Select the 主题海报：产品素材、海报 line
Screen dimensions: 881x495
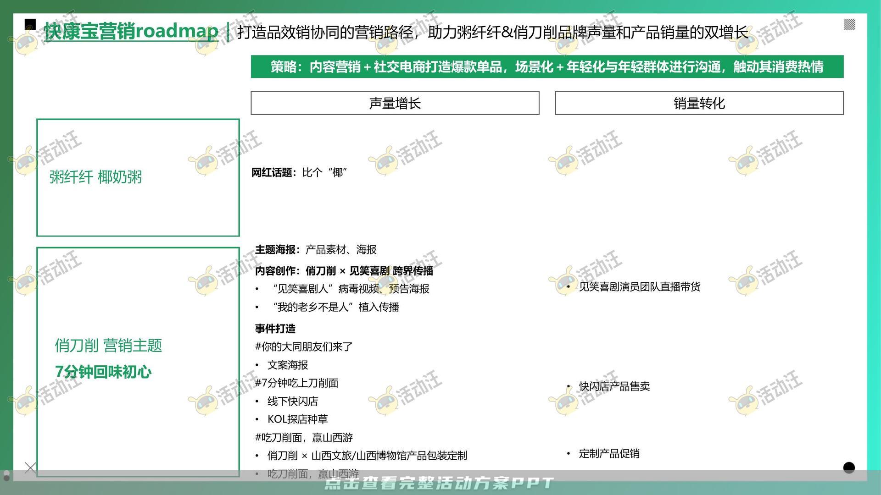pyautogui.click(x=316, y=249)
